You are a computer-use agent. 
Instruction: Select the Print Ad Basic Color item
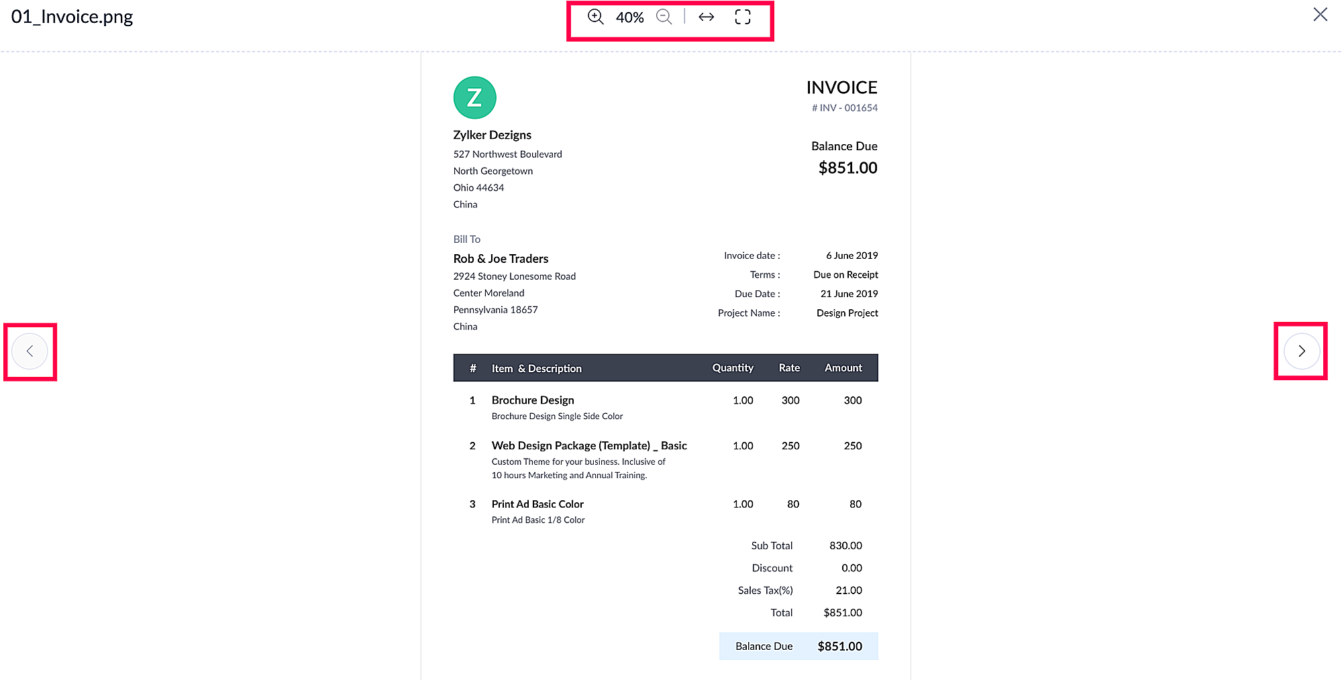(x=537, y=504)
